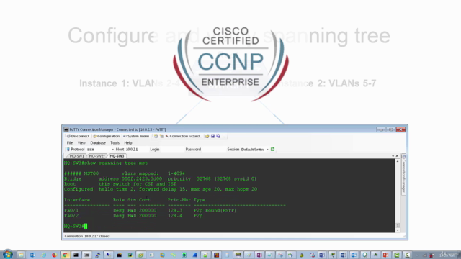Screen dimensions: 461x259
Task: Open the System menu toolbar item
Action: pos(136,136)
